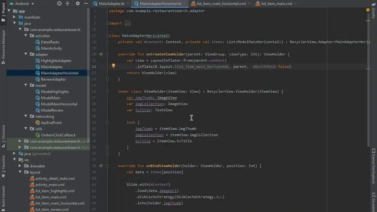Click the yellow inspection warning indicator
The height and width of the screenshot is (212, 377).
pos(368,10)
